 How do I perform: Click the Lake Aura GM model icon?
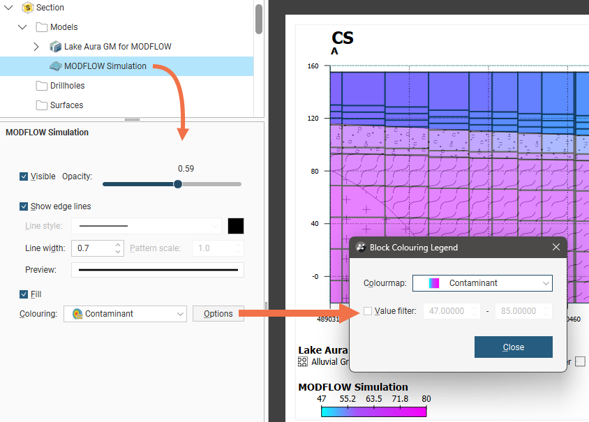coord(56,47)
